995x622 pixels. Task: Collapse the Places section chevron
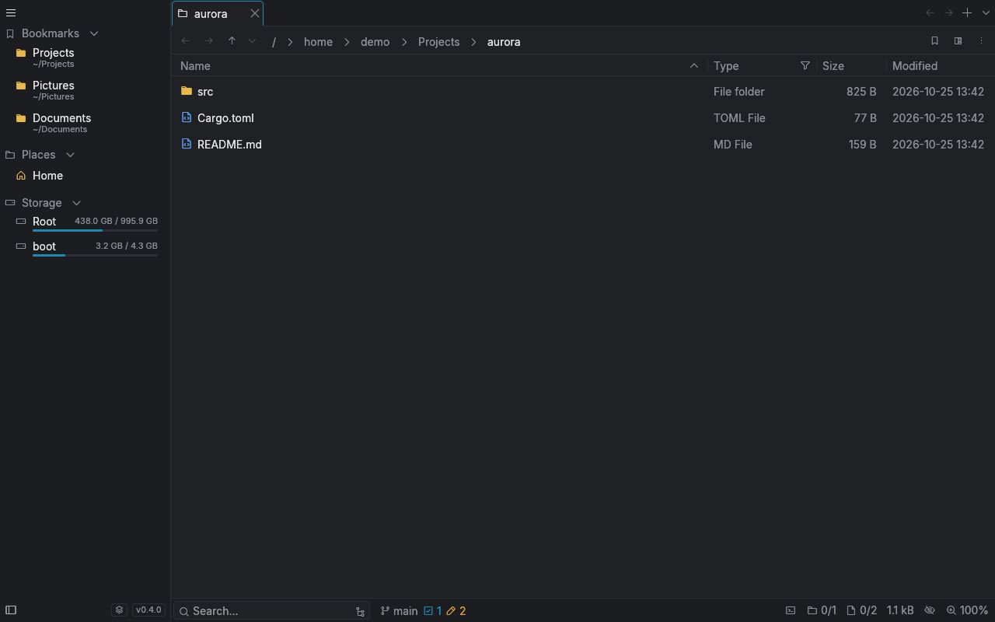pos(70,155)
